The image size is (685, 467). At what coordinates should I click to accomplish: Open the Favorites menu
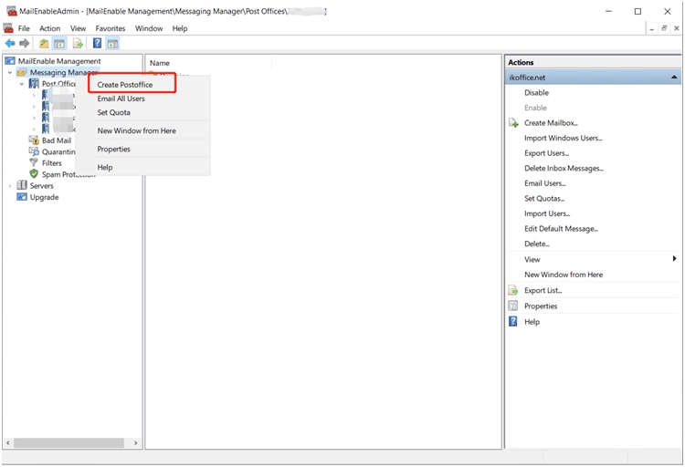click(111, 28)
